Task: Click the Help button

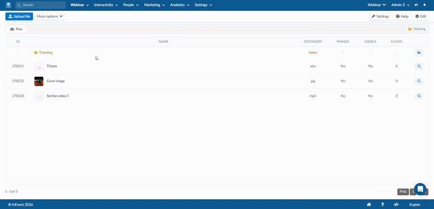Action: tap(402, 16)
